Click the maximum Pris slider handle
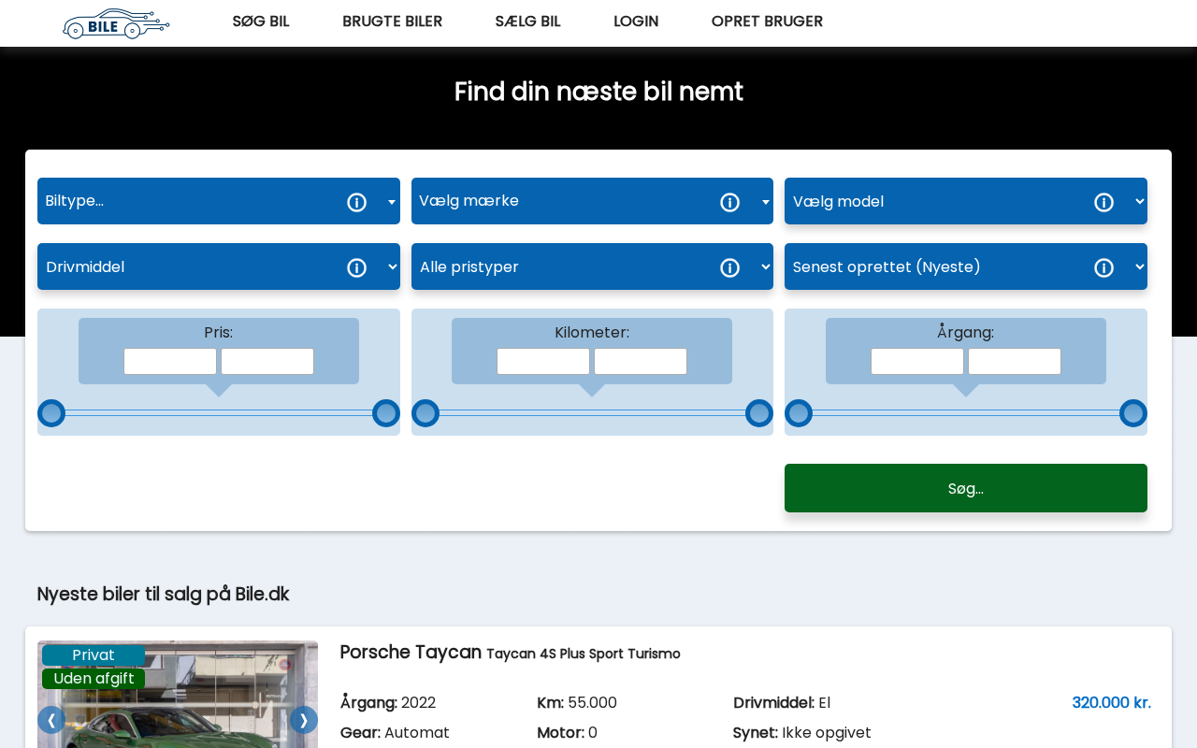Image resolution: width=1197 pixels, height=748 pixels. [x=386, y=413]
